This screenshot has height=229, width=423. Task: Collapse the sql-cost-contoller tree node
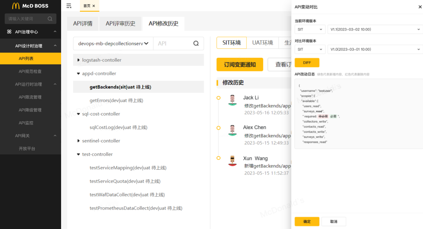tap(78, 114)
